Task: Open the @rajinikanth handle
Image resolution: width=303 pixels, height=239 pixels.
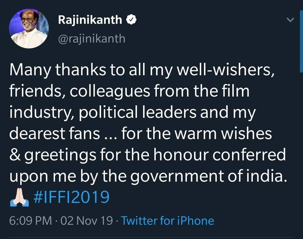Action: point(92,39)
